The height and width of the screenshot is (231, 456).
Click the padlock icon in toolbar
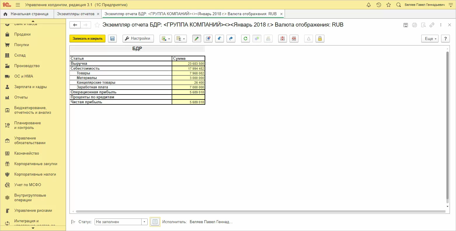click(320, 38)
